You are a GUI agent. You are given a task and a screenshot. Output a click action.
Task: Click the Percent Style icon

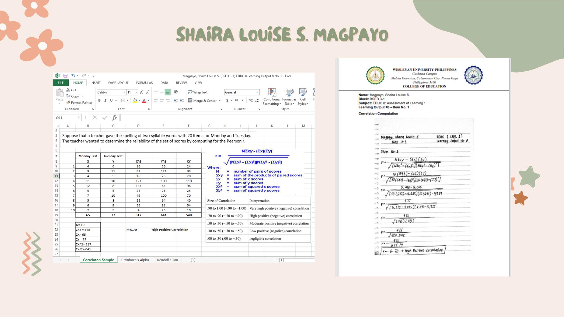click(236, 100)
